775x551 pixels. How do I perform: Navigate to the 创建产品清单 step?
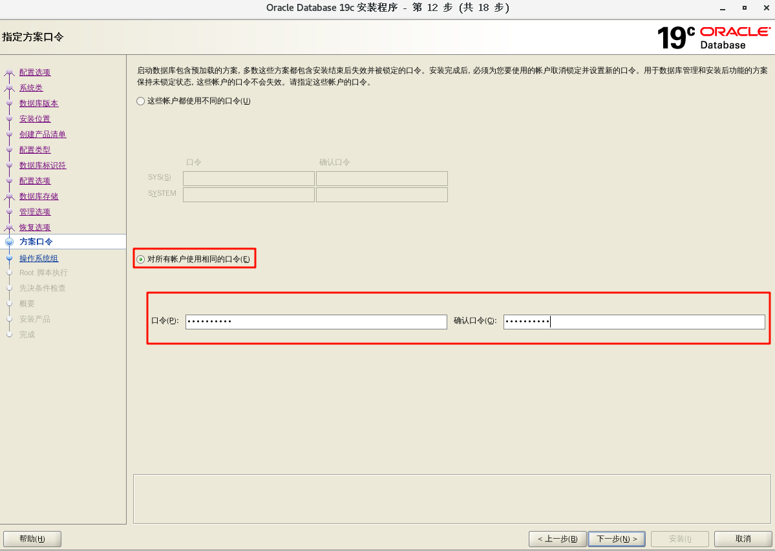coord(43,134)
